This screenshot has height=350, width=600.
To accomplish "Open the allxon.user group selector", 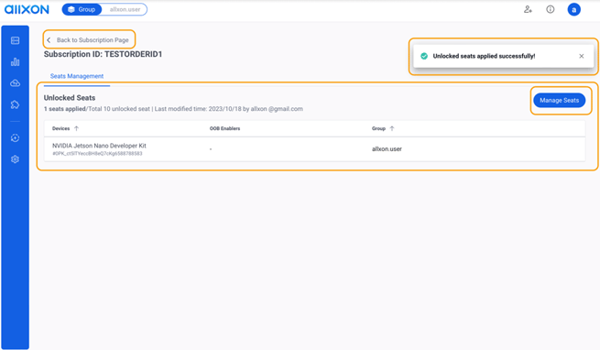I will coord(125,9).
